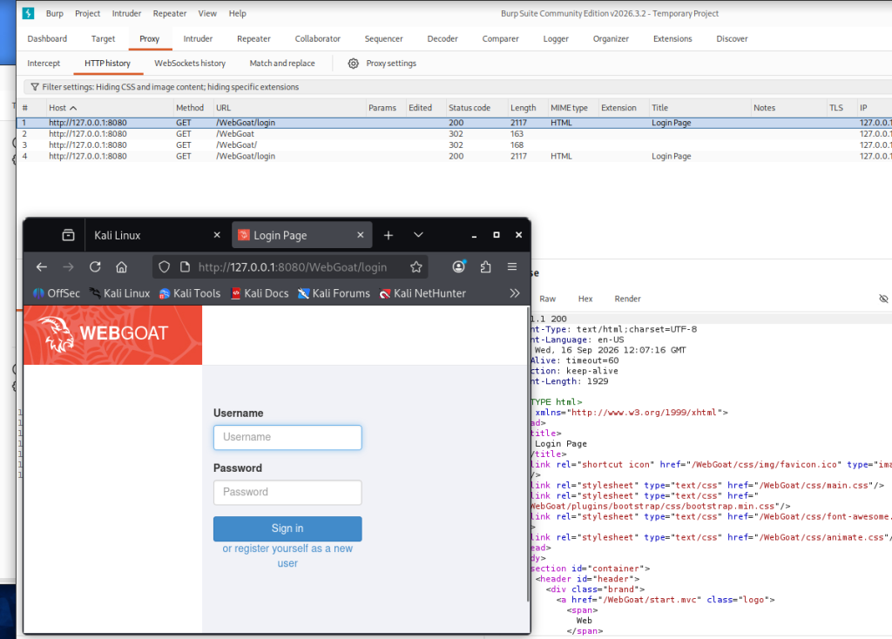Switch to the Logger tab

[x=556, y=38]
